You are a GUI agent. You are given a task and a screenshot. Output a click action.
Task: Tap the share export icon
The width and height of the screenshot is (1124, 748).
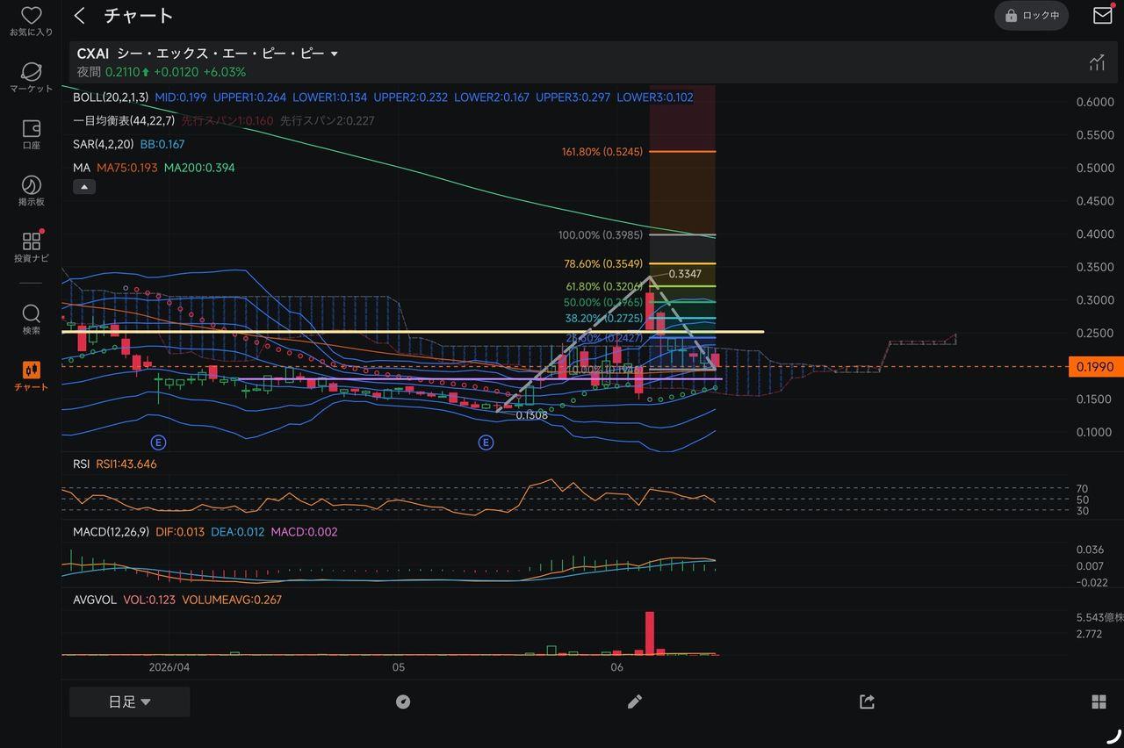[867, 701]
